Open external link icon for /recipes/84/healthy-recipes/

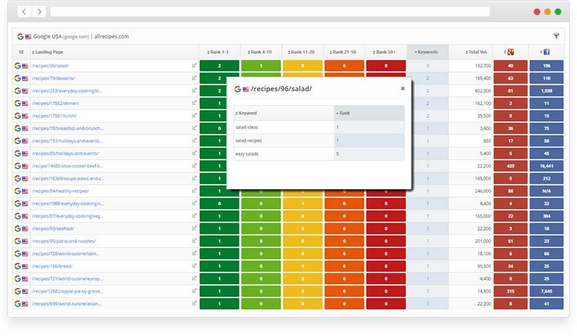tap(194, 191)
